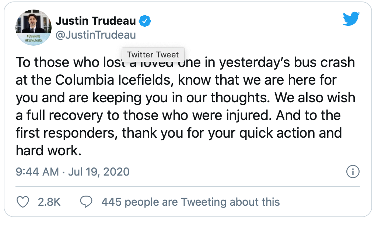
Task: Open the @JustinTrudeau handle link
Action: [x=95, y=35]
